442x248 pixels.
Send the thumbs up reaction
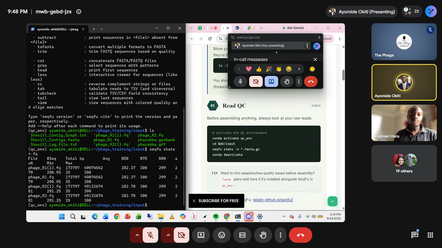click(x=259, y=69)
